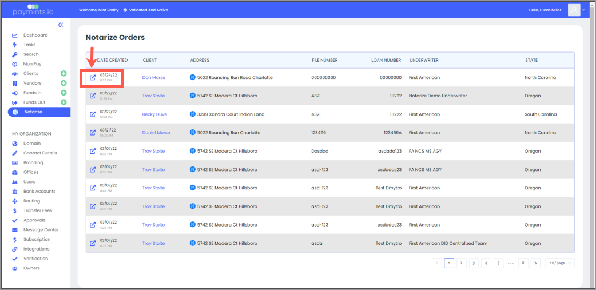Open MuniPay in the sidebar
The image size is (596, 290).
click(31, 64)
